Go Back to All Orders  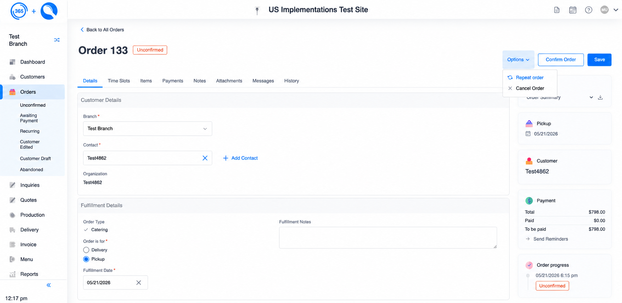click(102, 30)
